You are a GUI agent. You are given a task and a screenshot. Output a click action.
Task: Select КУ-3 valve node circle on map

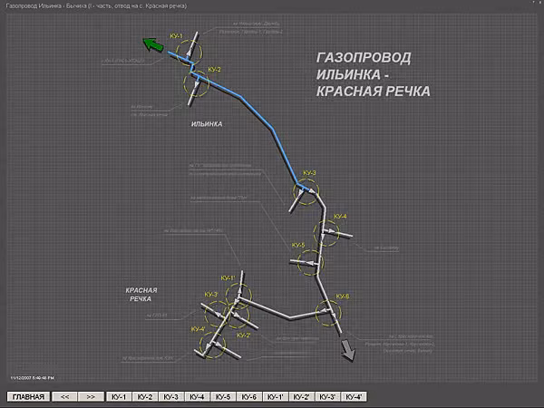(306, 192)
